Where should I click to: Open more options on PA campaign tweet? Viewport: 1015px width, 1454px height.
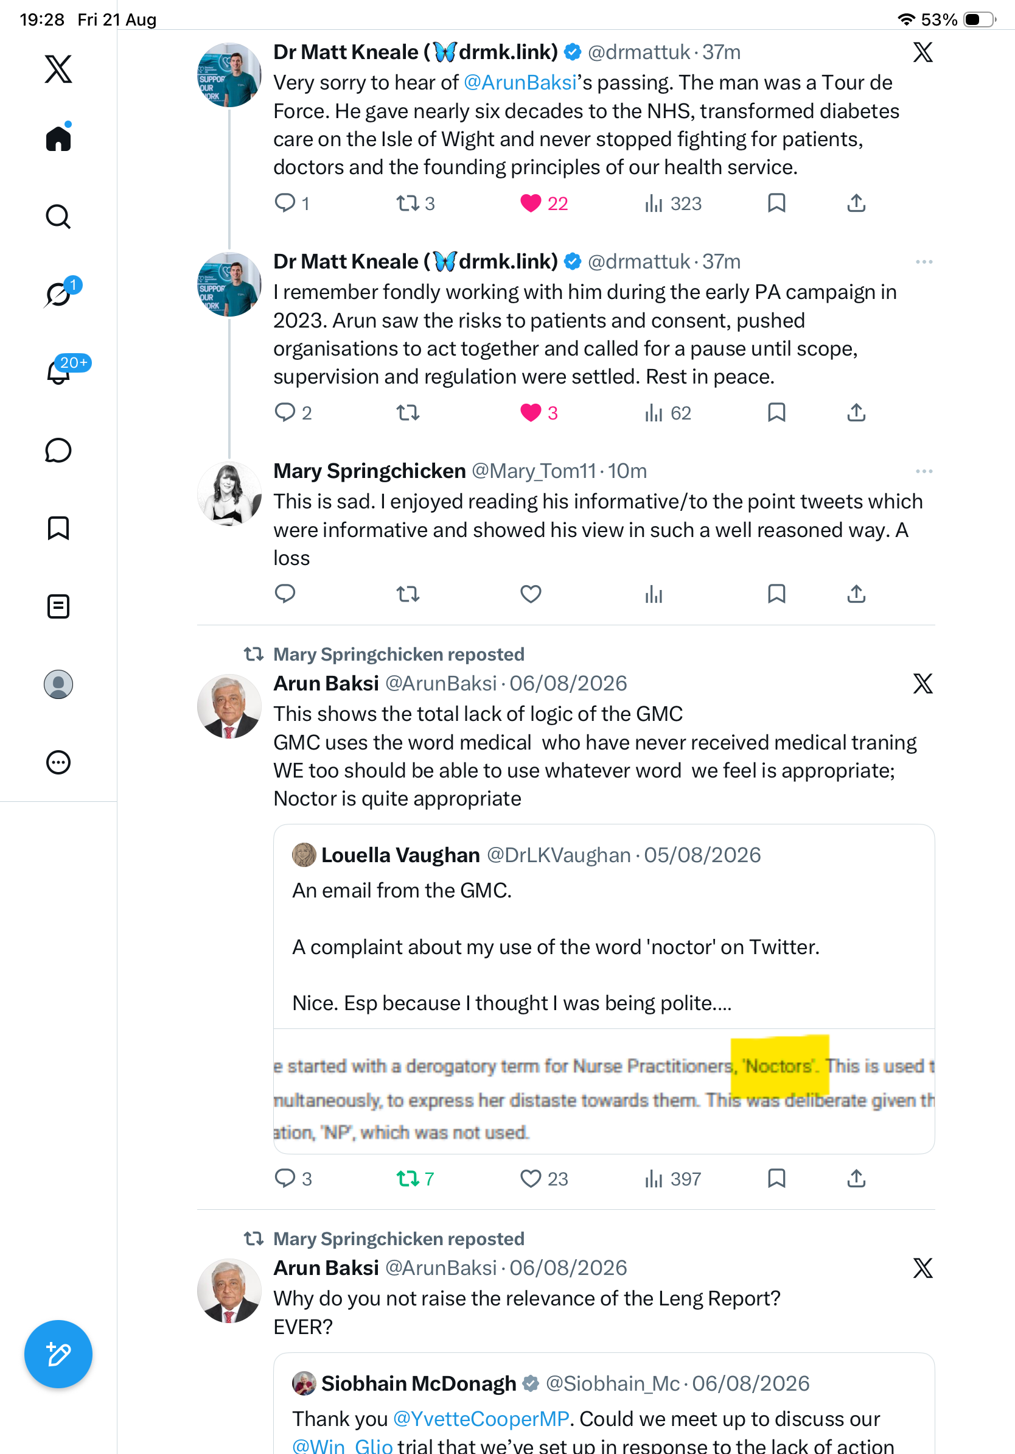click(x=924, y=262)
